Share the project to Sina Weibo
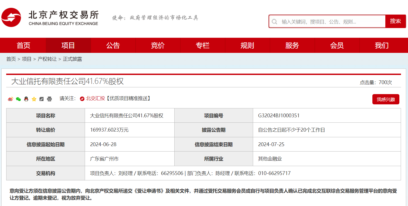The width and height of the screenshot is (408, 206). (x=11, y=99)
